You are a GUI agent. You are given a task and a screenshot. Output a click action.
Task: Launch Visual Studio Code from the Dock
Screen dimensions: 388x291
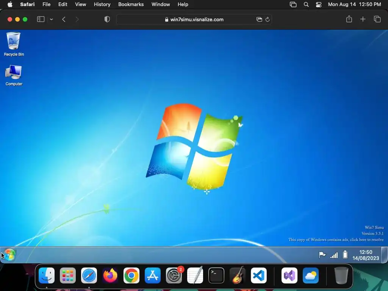pyautogui.click(x=259, y=275)
